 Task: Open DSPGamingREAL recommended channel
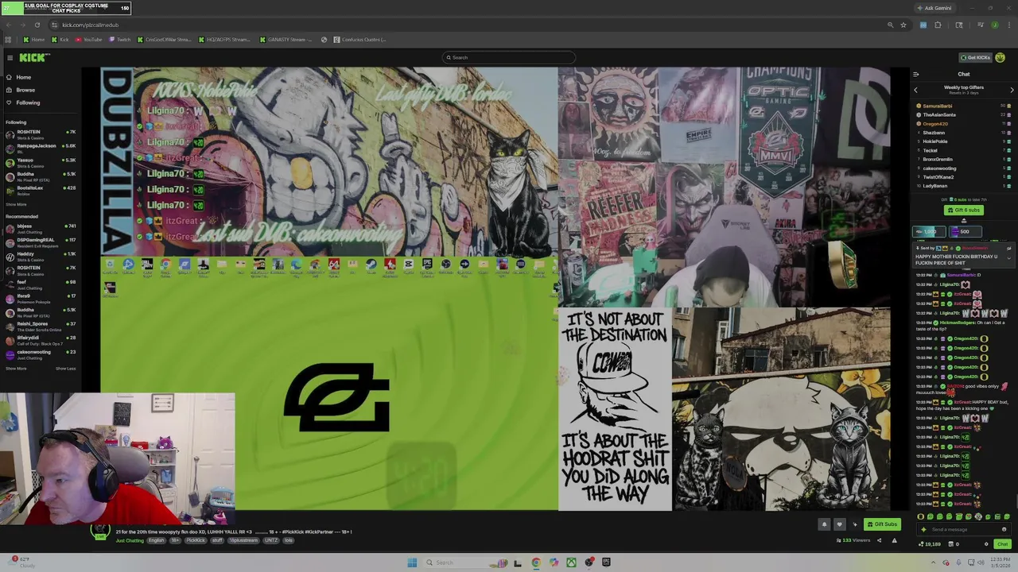[x=40, y=242]
